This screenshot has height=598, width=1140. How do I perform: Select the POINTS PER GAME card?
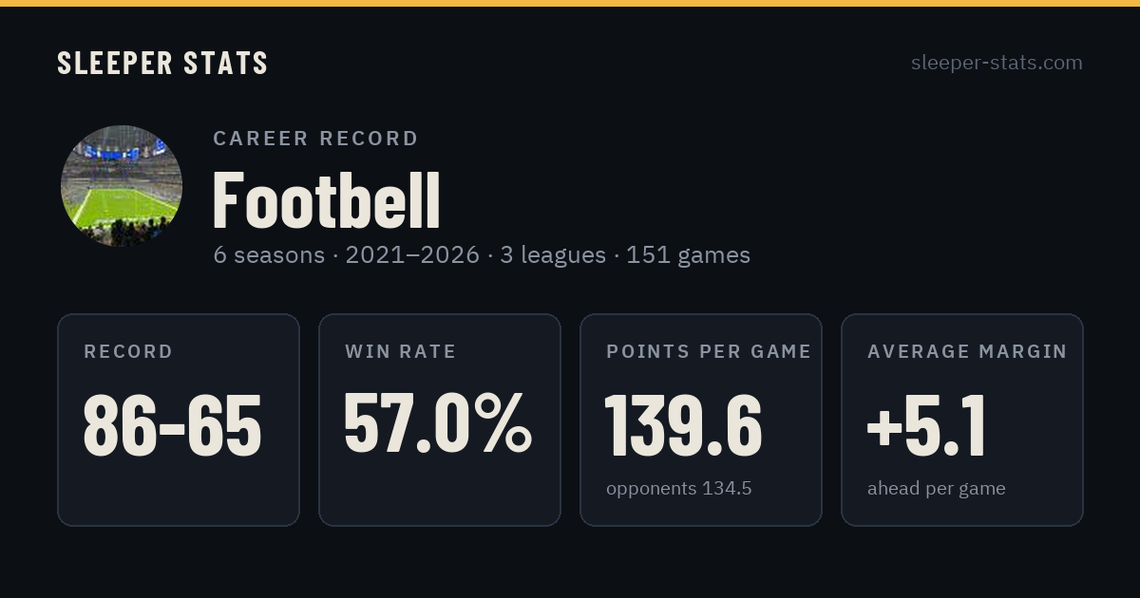[701, 420]
